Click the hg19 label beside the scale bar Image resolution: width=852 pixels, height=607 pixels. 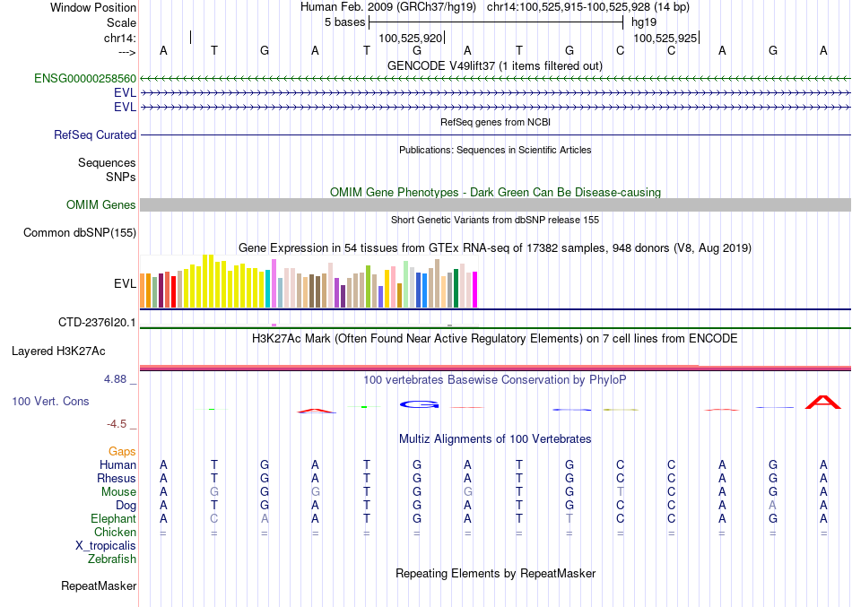[x=644, y=22]
